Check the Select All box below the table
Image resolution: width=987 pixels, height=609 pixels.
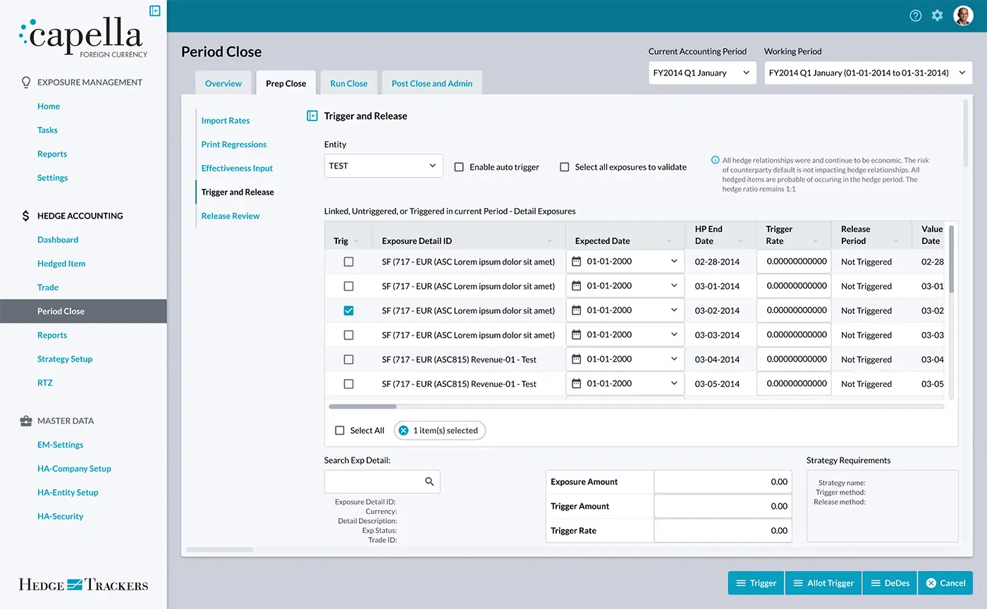click(x=340, y=430)
